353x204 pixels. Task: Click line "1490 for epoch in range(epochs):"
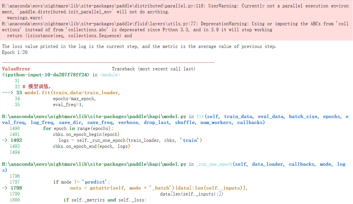click(61, 129)
